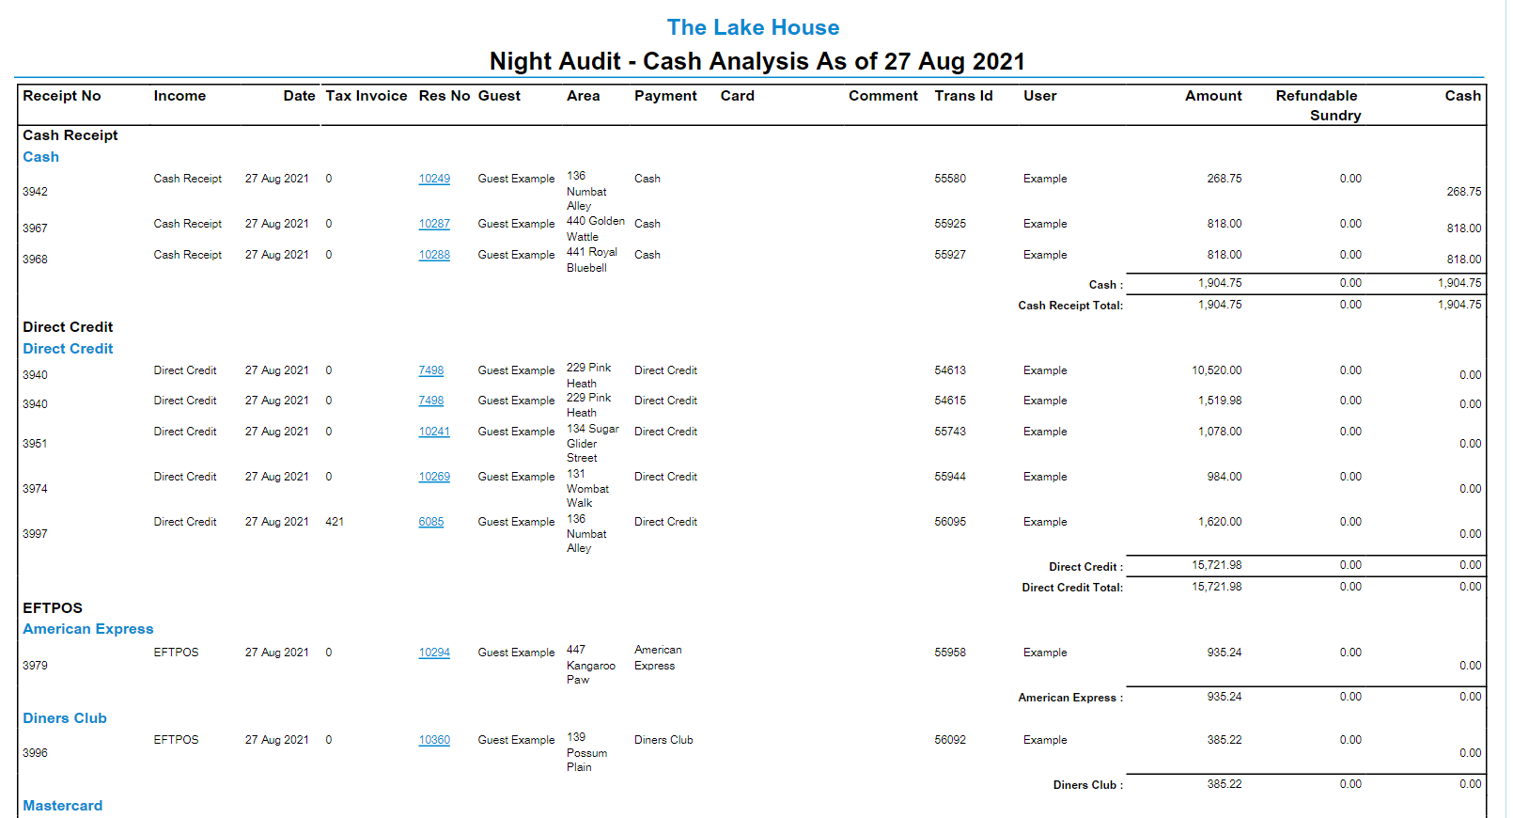Click Trans Id 55925
The image size is (1513, 818).
tap(950, 224)
